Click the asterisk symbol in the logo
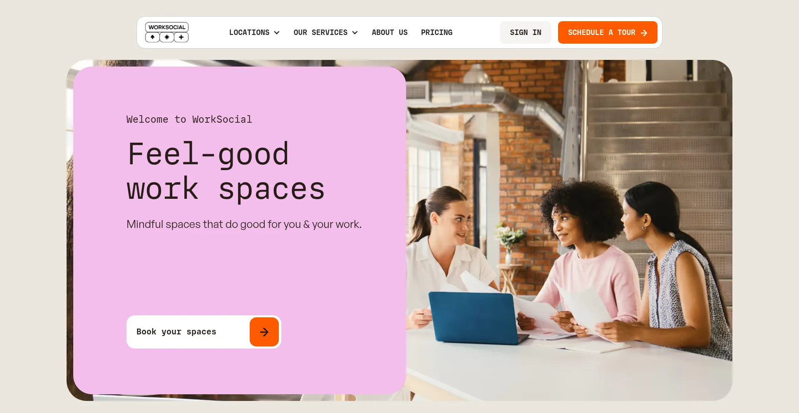799x413 pixels. pyautogui.click(x=167, y=37)
